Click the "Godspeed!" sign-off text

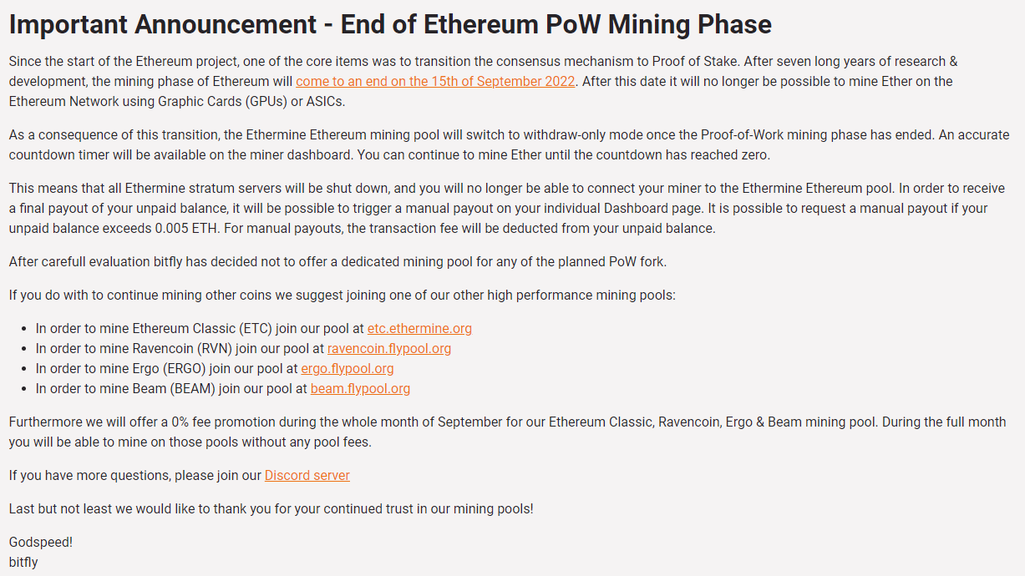click(x=41, y=543)
